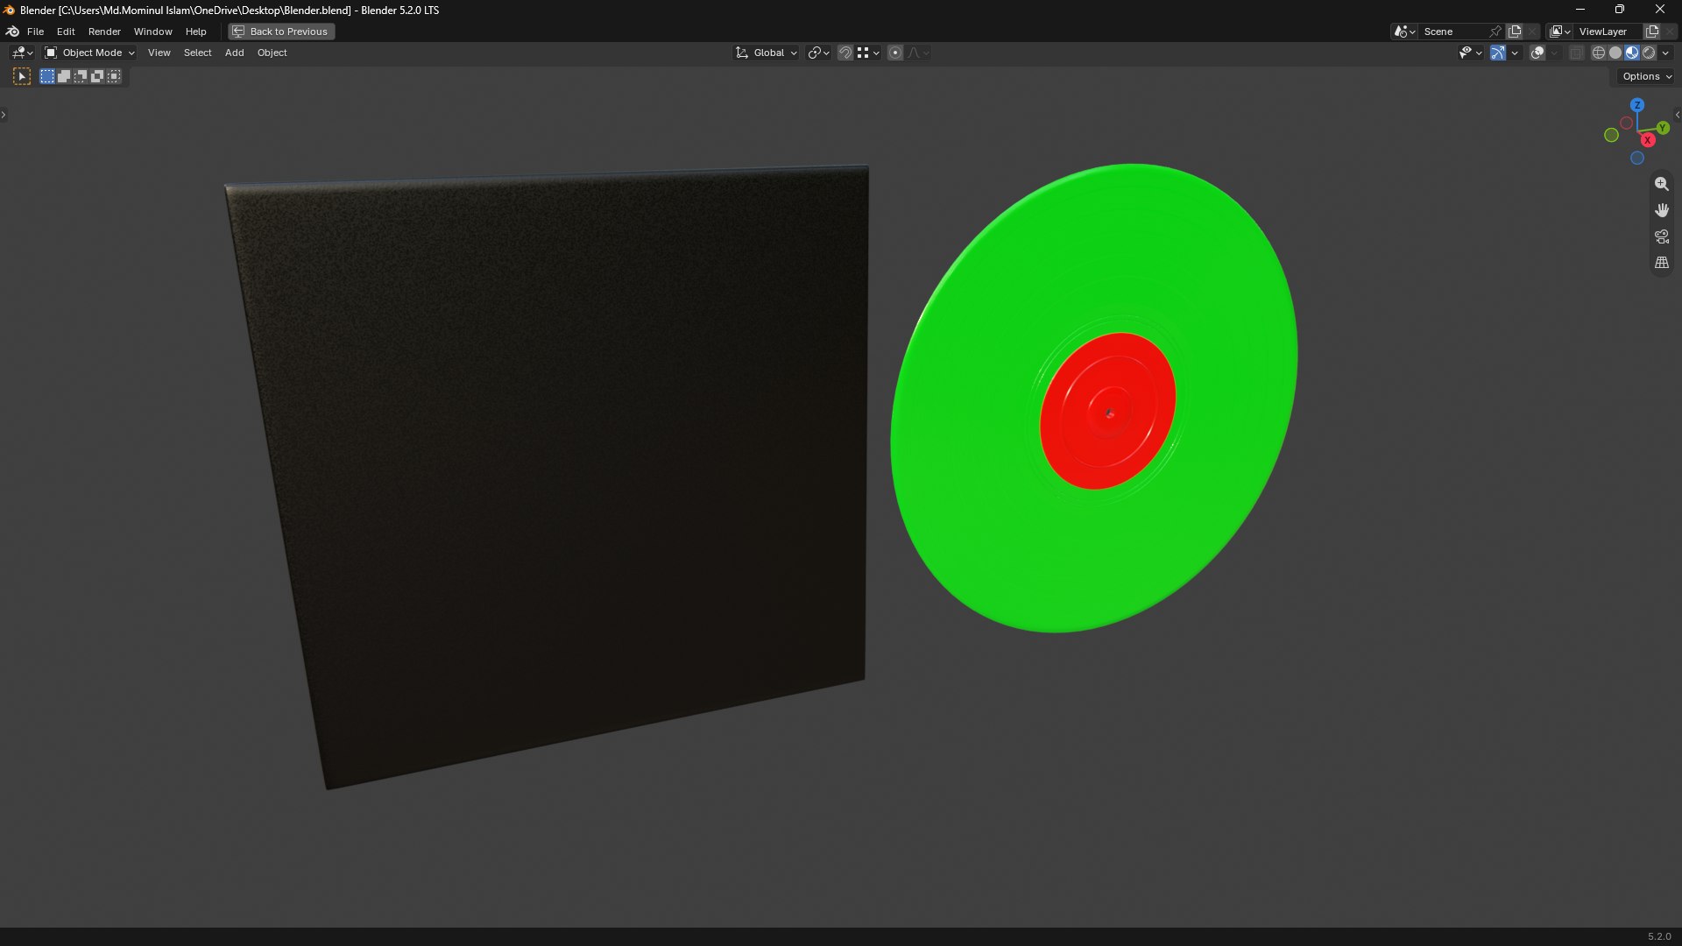1682x946 pixels.
Task: Open Global transform orientation dropdown
Action: click(x=767, y=53)
